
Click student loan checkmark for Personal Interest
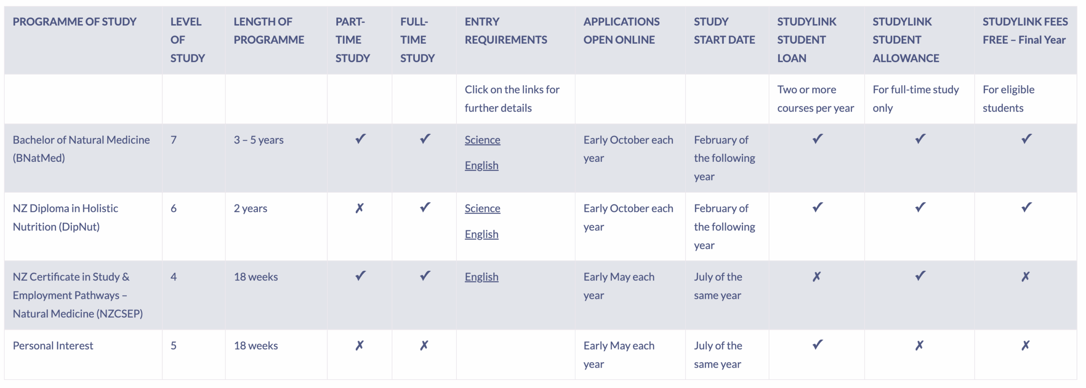(x=817, y=345)
